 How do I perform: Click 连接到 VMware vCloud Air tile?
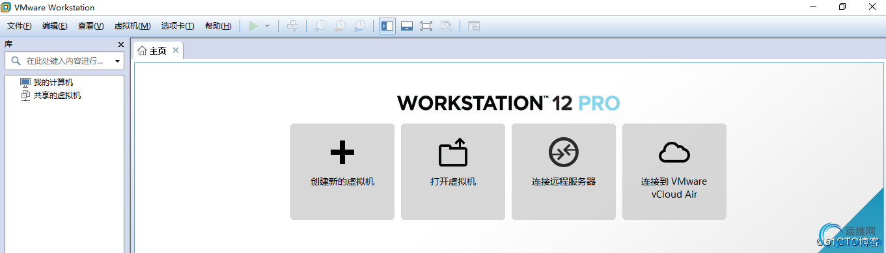[x=674, y=172]
